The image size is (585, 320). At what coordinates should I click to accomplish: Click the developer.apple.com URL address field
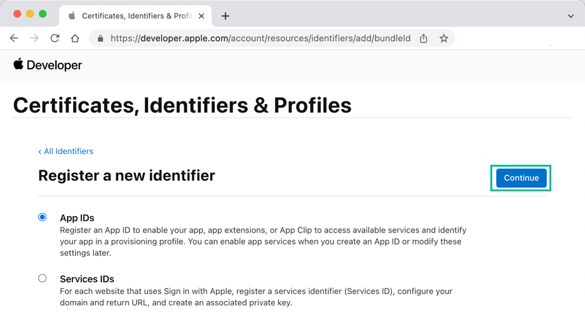pos(260,39)
